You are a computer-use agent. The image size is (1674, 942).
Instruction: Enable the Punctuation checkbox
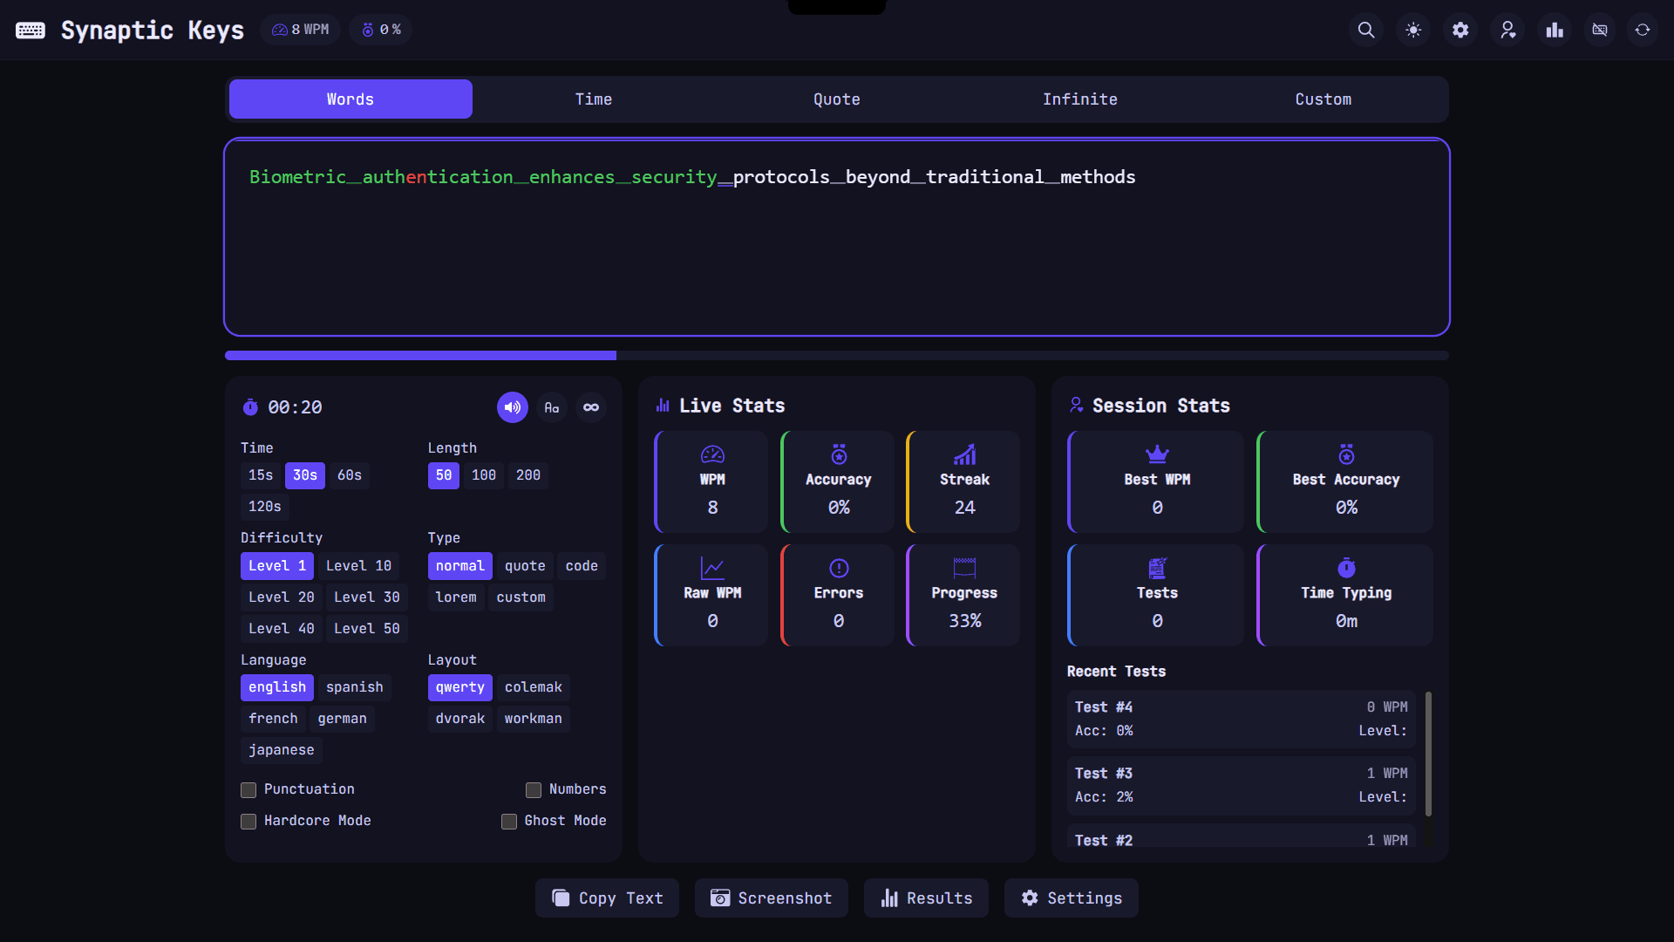(248, 790)
